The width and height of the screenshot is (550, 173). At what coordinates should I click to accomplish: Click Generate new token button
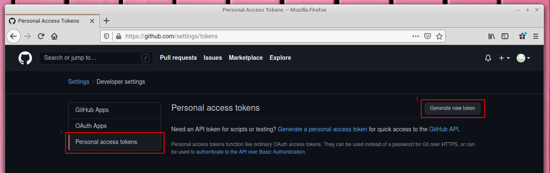[452, 108]
